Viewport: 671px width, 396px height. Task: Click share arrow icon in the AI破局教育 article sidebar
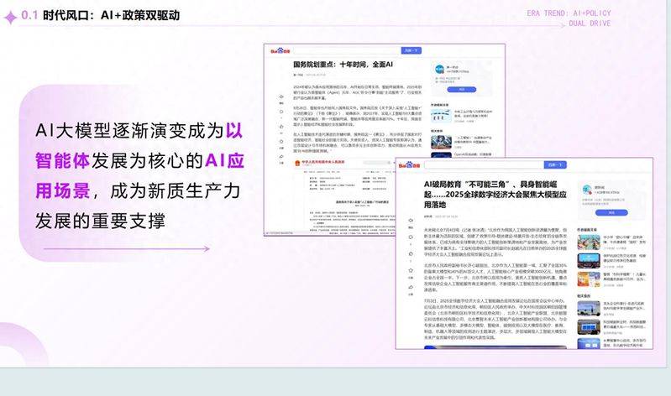tap(411, 288)
